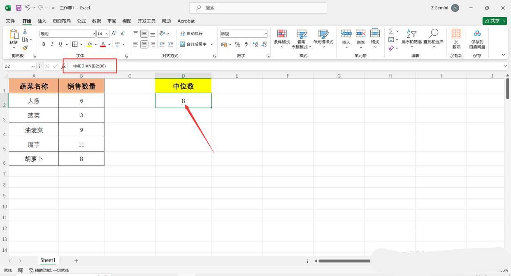Image resolution: width=511 pixels, height=276 pixels.
Task: Click the Copy icon
Action: [x=25, y=39]
